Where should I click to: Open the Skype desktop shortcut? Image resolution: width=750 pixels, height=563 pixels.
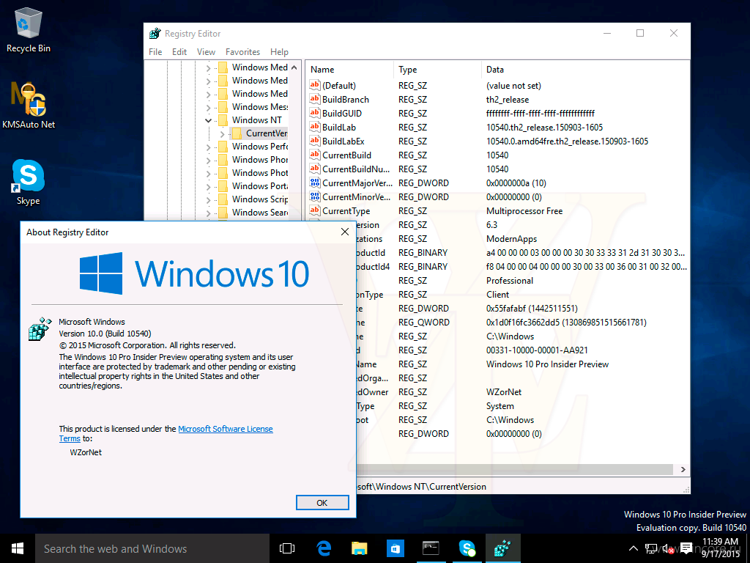tap(29, 182)
